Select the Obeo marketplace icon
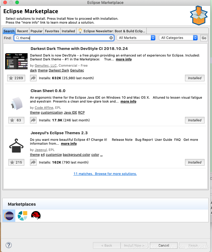This screenshot has height=252, width=212. [22, 216]
